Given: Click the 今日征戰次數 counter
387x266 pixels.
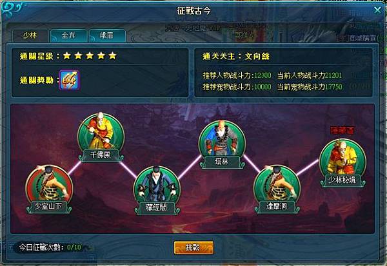Looking at the screenshot, I should click(x=50, y=247).
